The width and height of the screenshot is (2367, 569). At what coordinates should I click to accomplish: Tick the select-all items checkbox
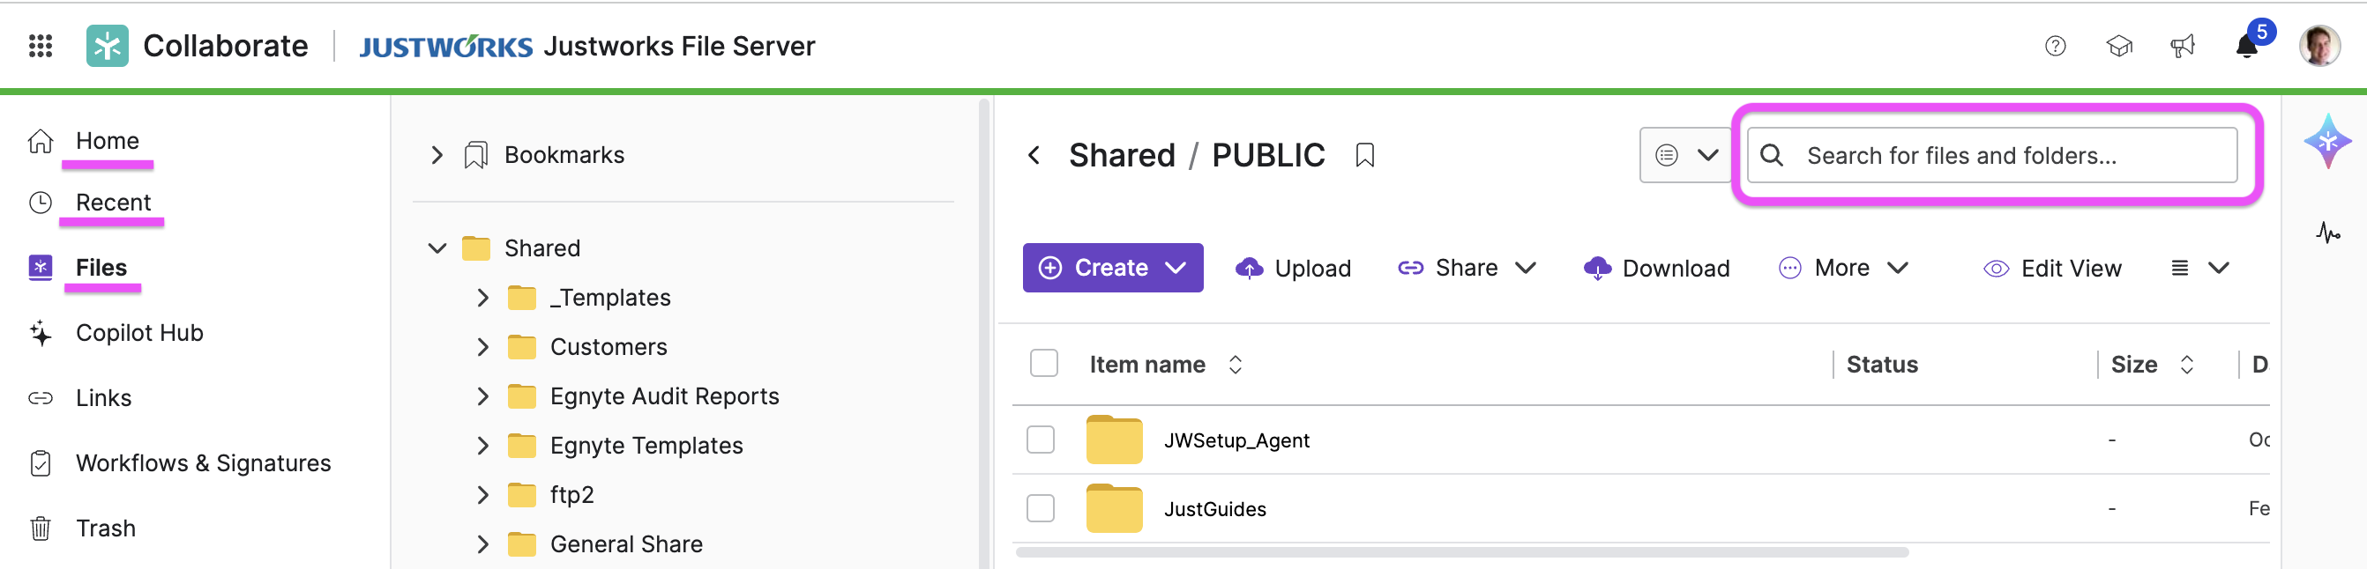1044,365
